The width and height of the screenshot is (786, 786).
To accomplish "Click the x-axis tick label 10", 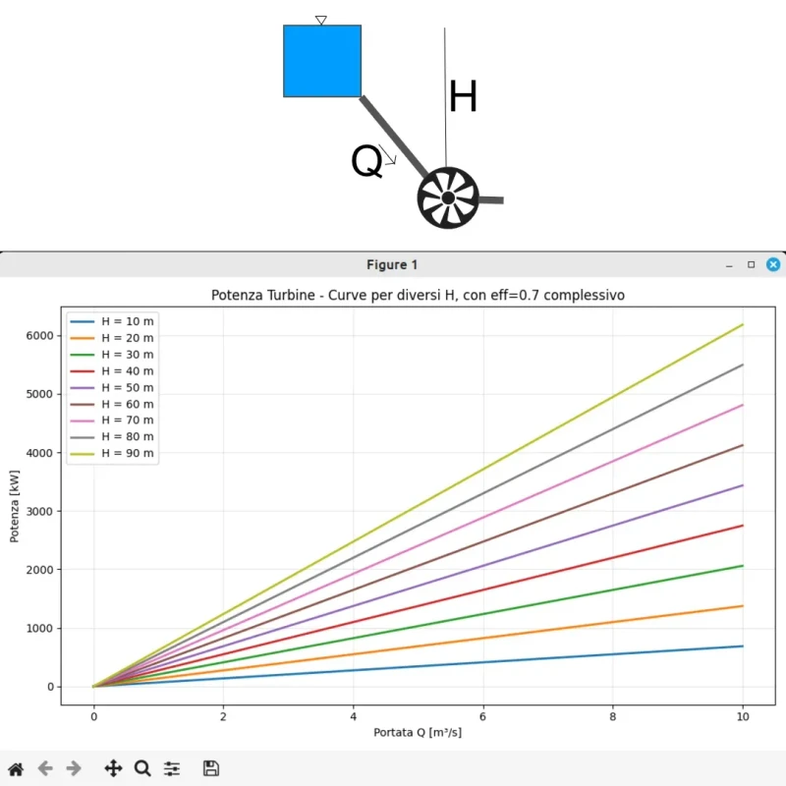I will coord(743,717).
